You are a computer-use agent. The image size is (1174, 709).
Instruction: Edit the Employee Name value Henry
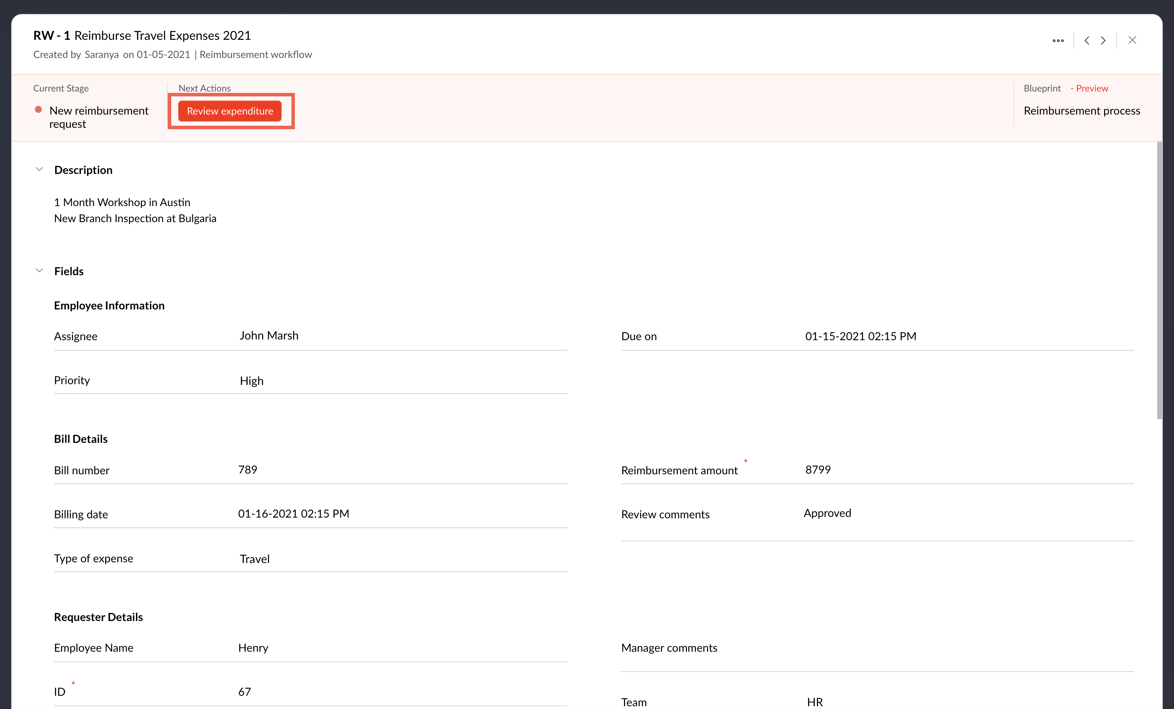click(x=253, y=648)
